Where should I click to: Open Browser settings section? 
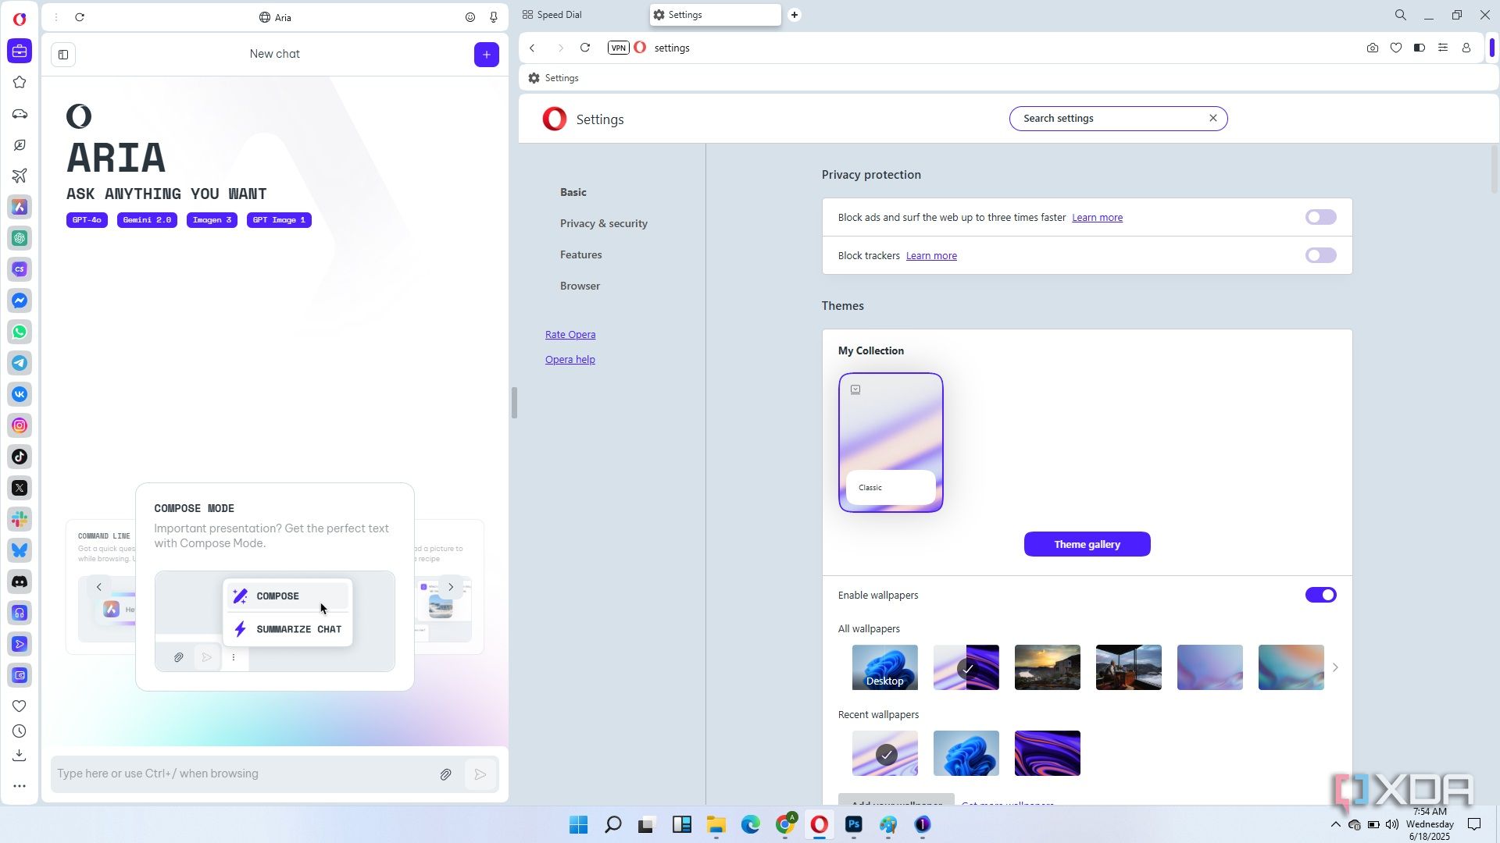[580, 286]
